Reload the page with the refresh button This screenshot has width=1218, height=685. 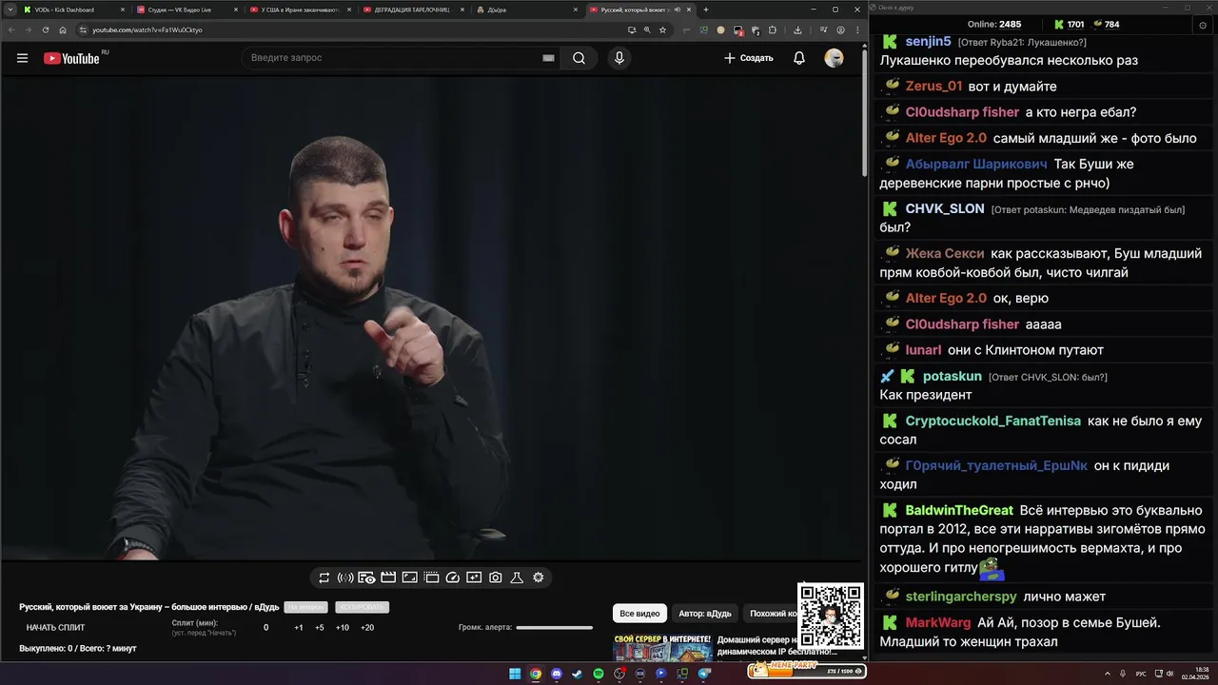point(46,29)
